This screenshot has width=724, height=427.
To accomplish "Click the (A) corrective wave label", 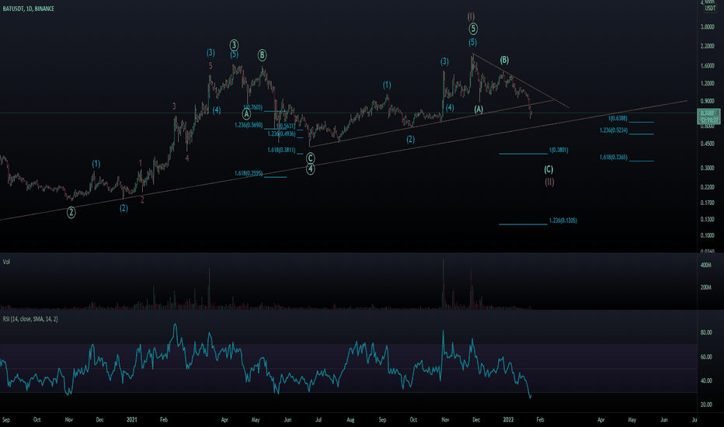I will click(479, 109).
